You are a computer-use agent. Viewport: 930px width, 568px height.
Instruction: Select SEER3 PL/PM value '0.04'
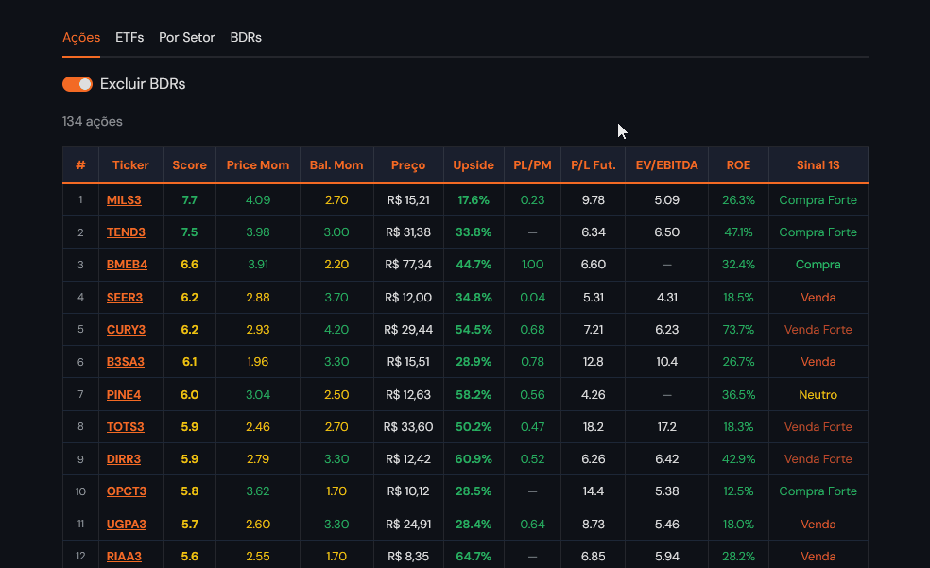532,298
